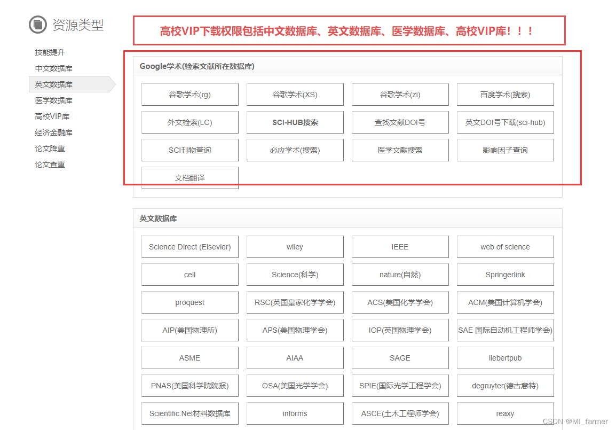The image size is (616, 430).
Task: Open the AIAA database
Action: tap(295, 358)
